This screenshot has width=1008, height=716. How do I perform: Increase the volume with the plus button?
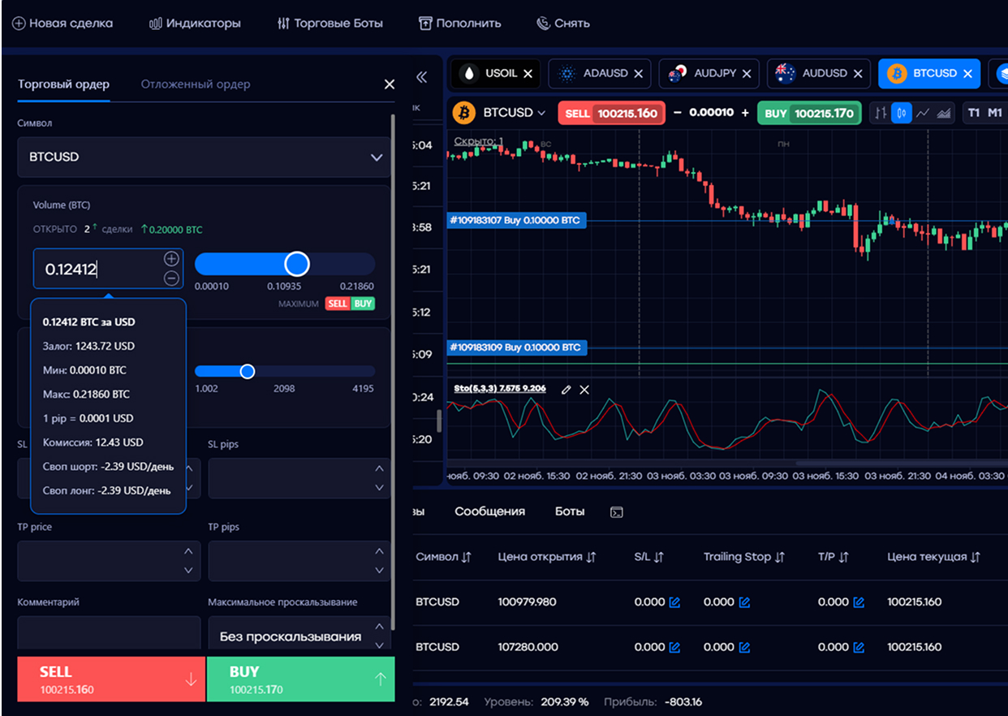tap(171, 259)
